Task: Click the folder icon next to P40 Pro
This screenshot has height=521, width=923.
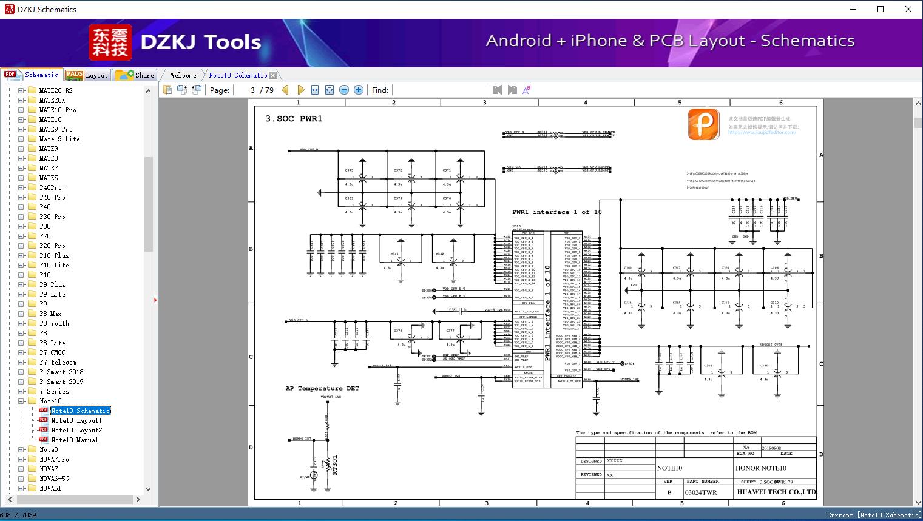Action: pyautogui.click(x=32, y=197)
